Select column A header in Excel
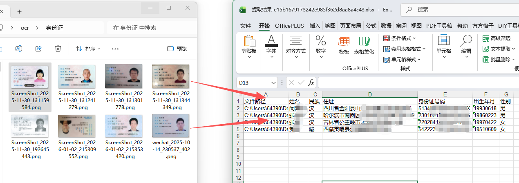 [x=266, y=94]
